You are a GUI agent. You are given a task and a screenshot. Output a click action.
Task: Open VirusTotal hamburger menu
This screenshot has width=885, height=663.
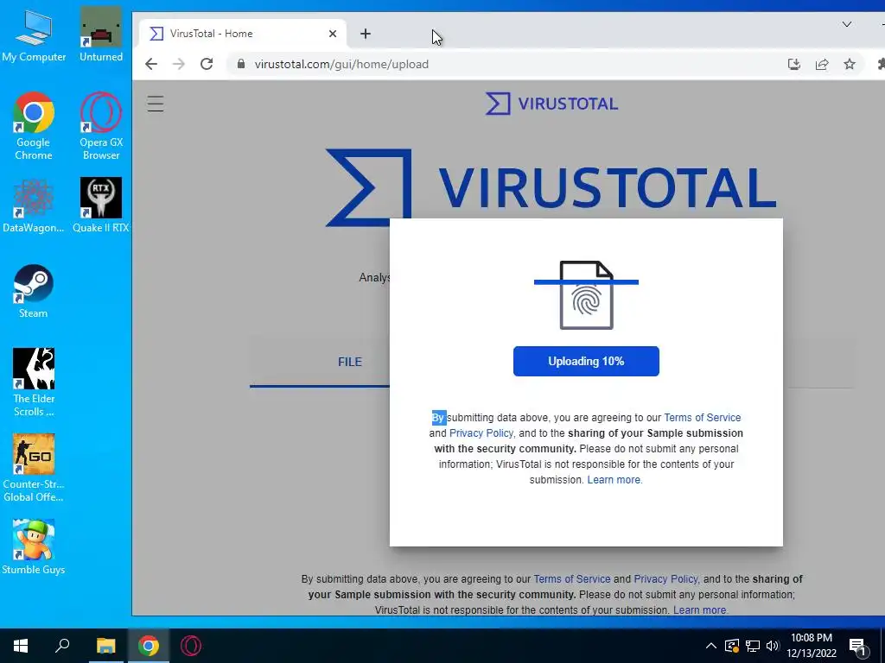[x=156, y=104]
